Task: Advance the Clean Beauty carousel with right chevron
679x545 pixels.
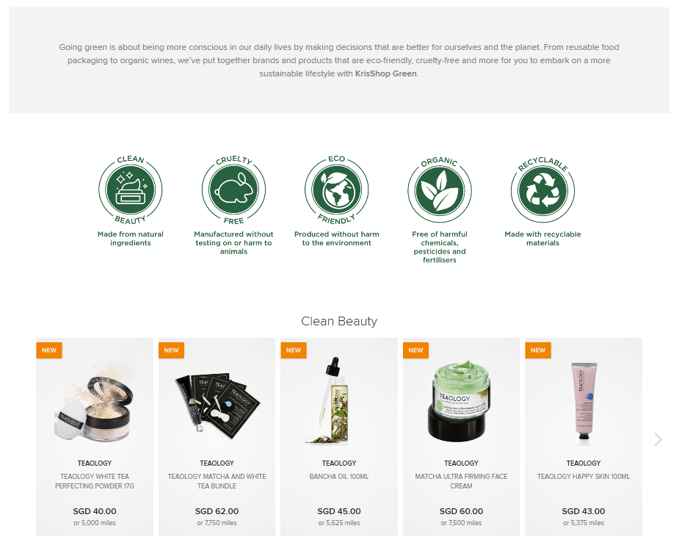Action: tap(658, 439)
